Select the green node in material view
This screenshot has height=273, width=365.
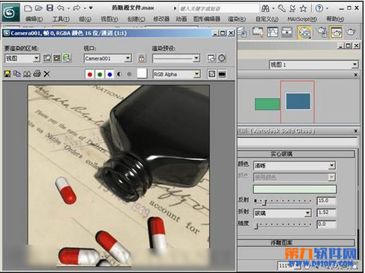[267, 104]
